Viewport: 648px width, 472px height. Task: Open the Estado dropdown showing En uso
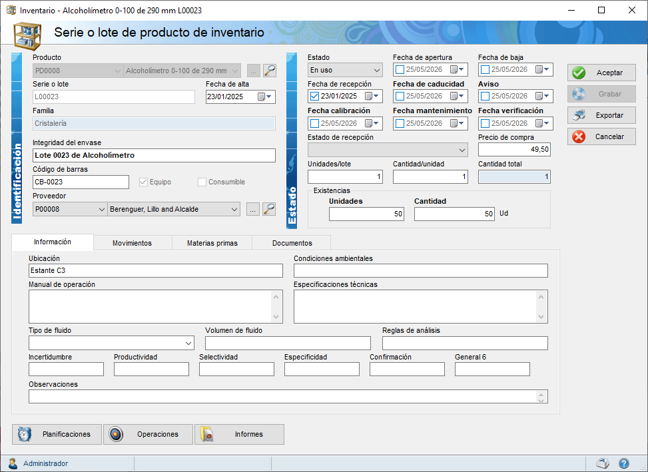point(345,70)
